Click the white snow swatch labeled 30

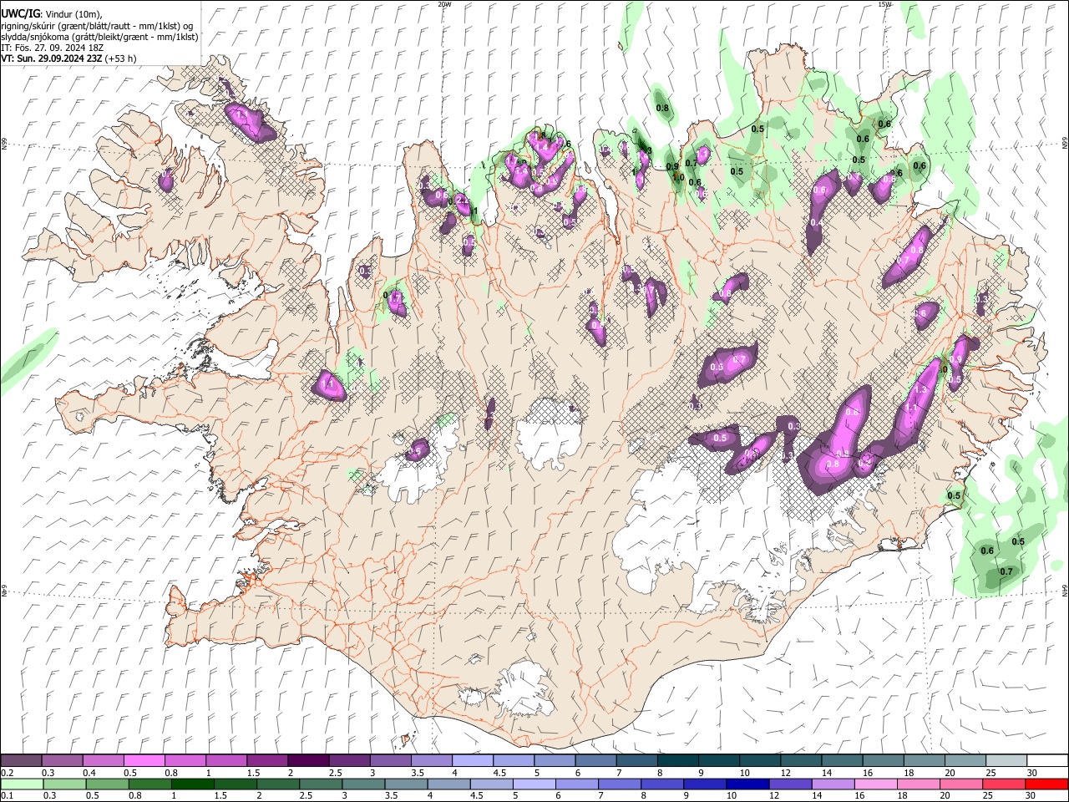[x=1046, y=760]
